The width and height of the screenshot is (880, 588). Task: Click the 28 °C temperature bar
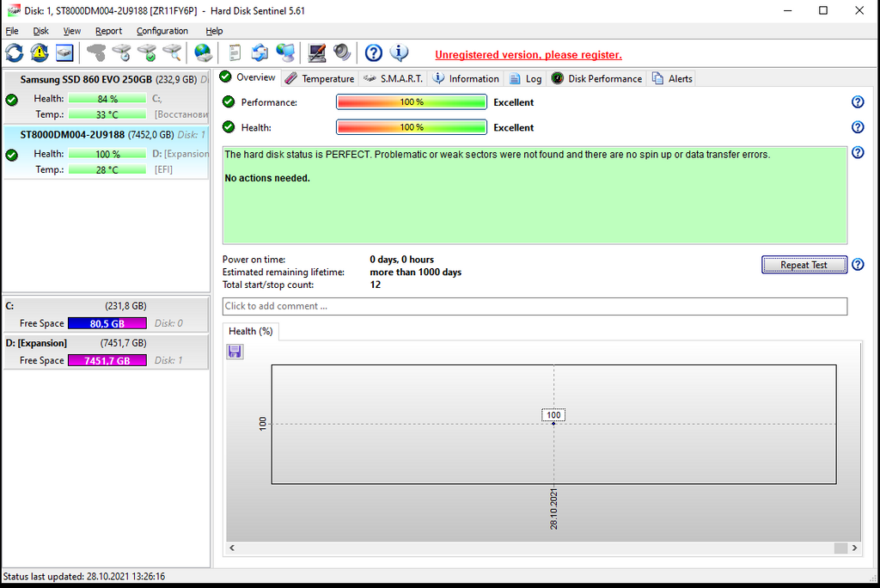[x=107, y=169]
